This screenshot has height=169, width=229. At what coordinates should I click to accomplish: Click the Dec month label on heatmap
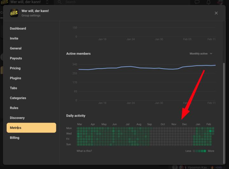[184, 124]
